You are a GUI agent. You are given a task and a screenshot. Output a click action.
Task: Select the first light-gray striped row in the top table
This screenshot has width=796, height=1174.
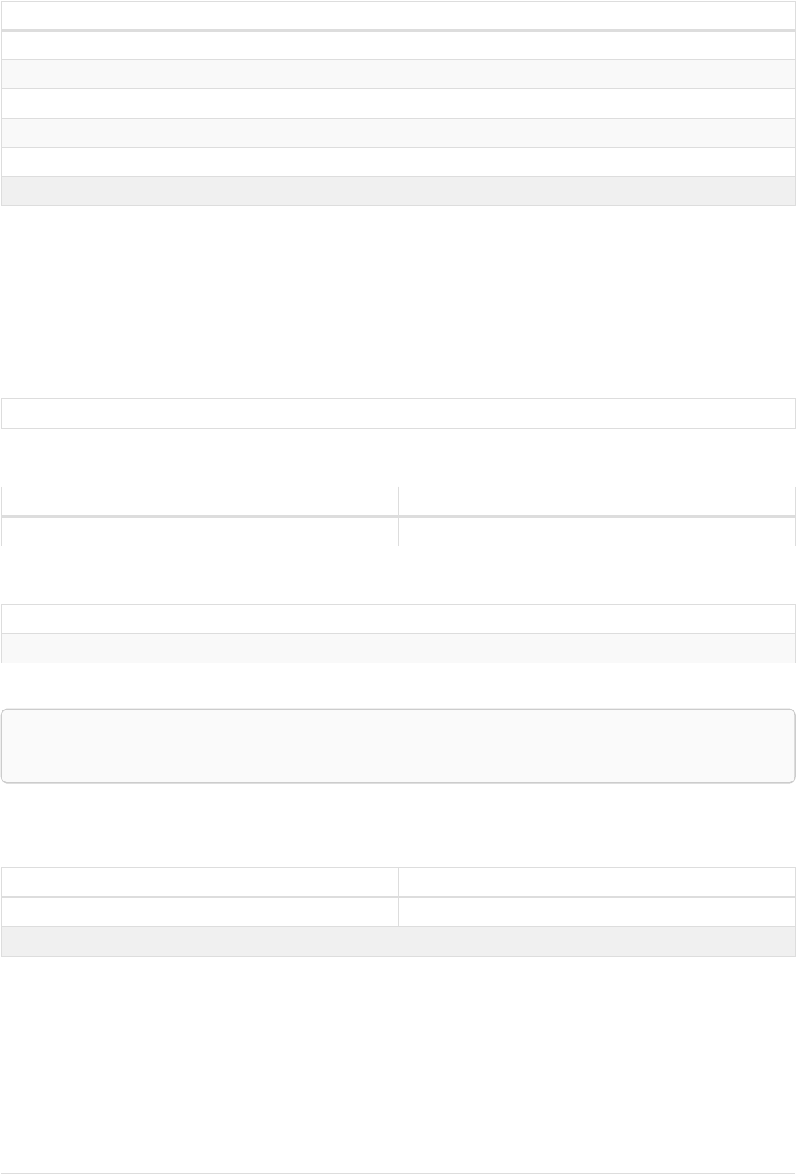398,74
